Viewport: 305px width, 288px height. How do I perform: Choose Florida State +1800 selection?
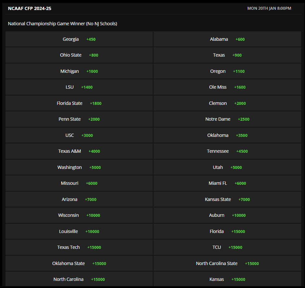pos(79,103)
